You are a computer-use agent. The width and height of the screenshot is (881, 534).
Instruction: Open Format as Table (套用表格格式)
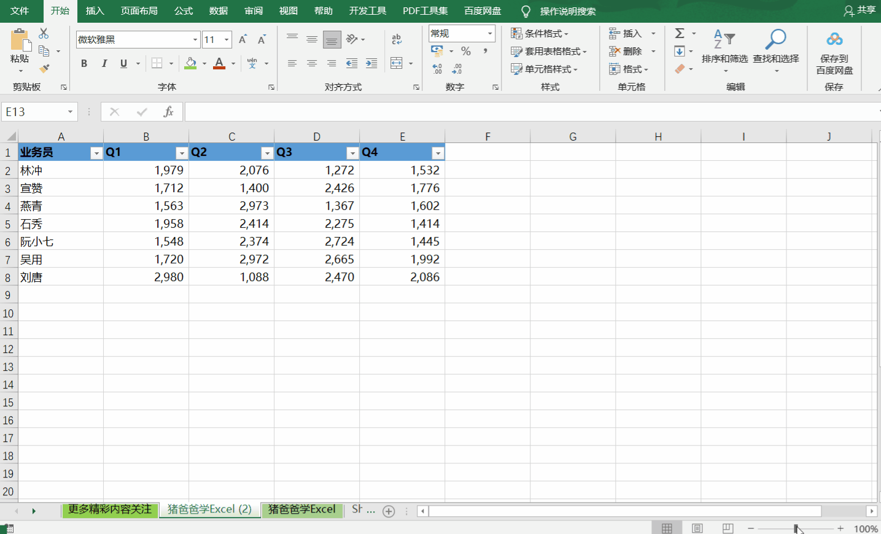coord(549,51)
